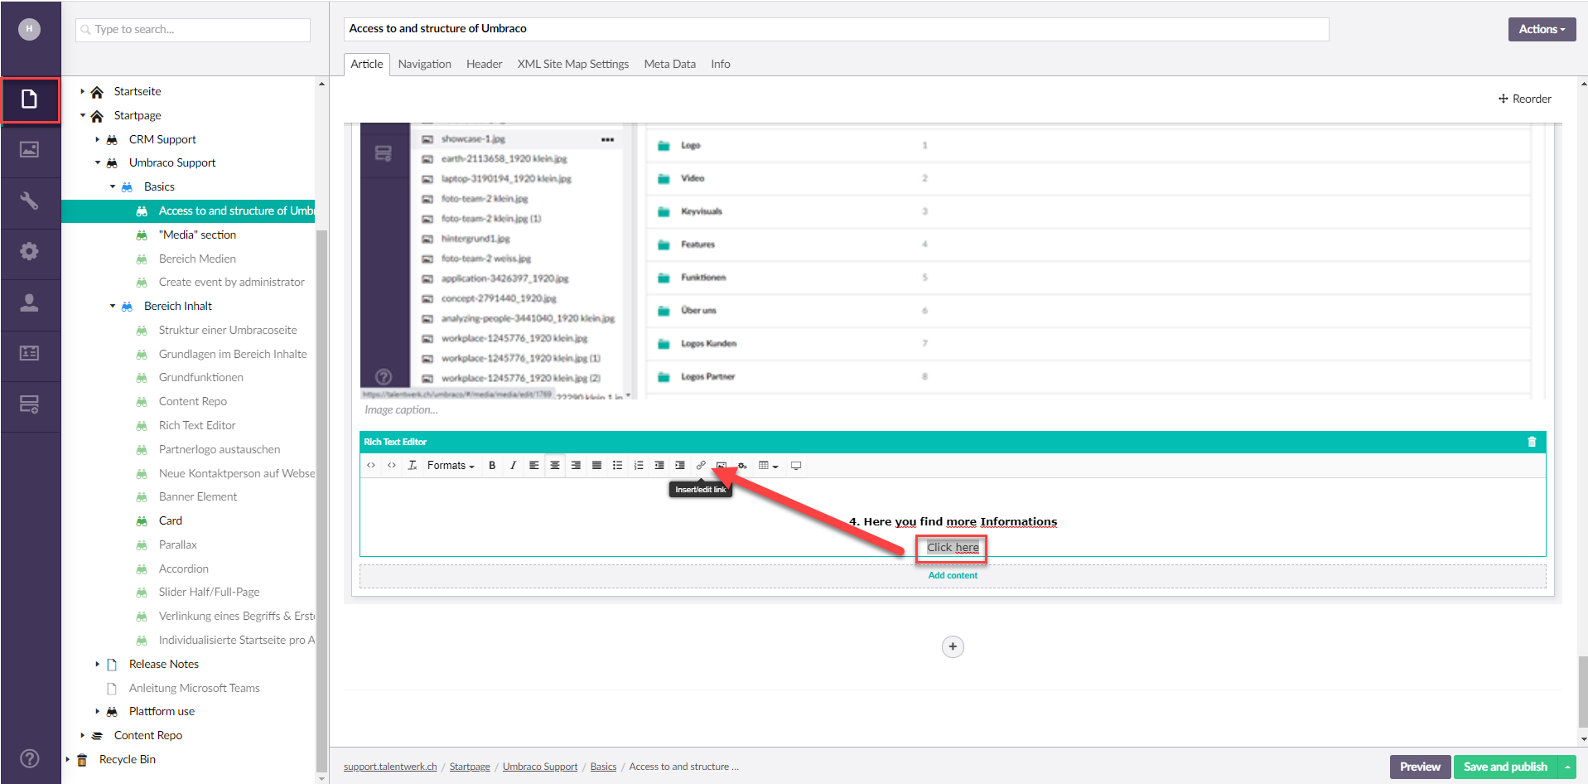
Task: Open the user avatar H in sidebar
Action: point(29,29)
